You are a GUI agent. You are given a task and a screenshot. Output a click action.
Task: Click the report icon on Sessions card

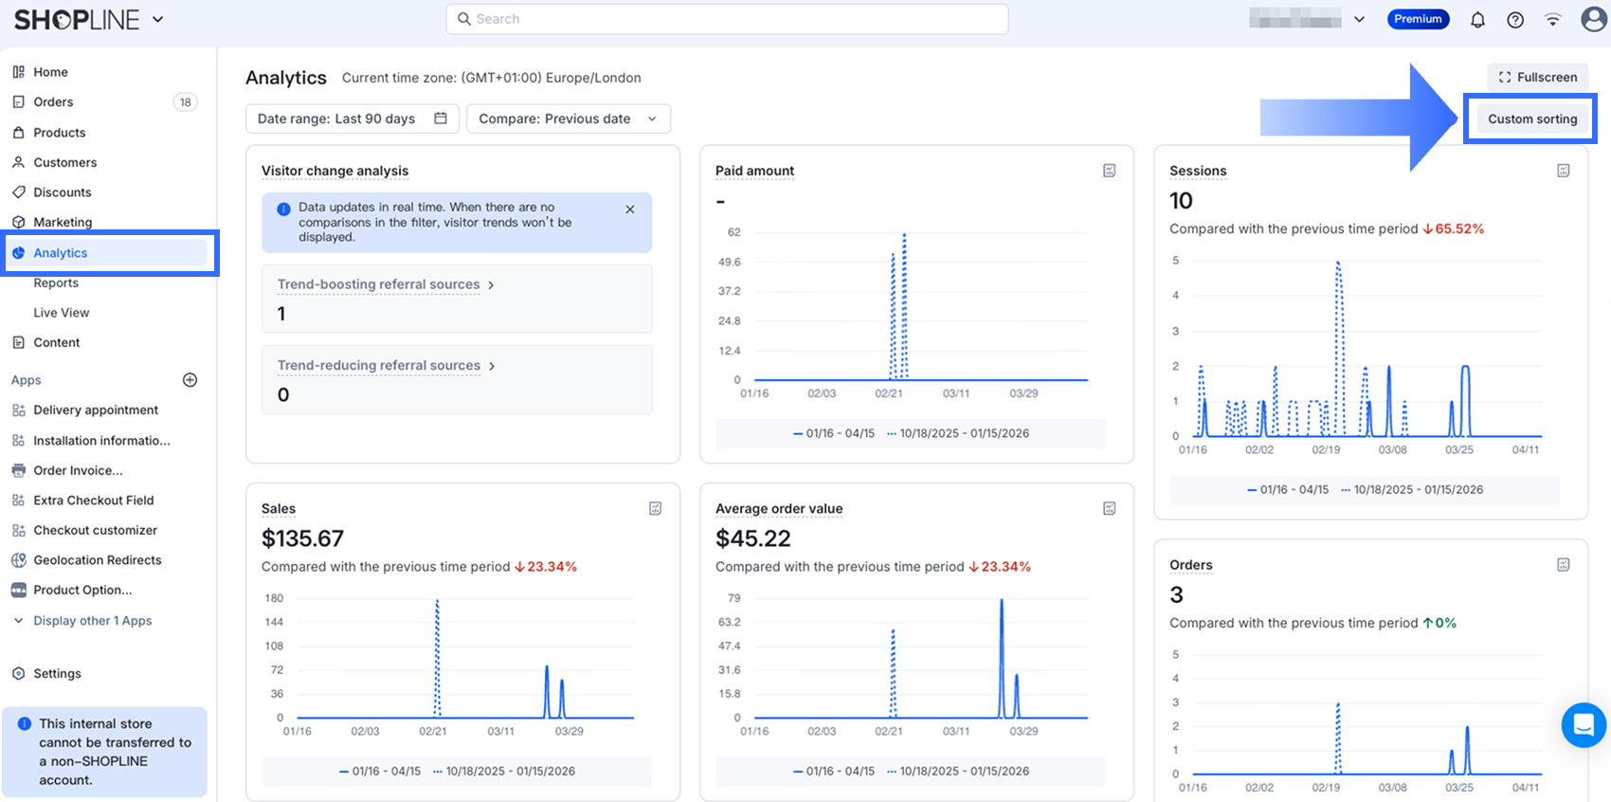[x=1563, y=171]
